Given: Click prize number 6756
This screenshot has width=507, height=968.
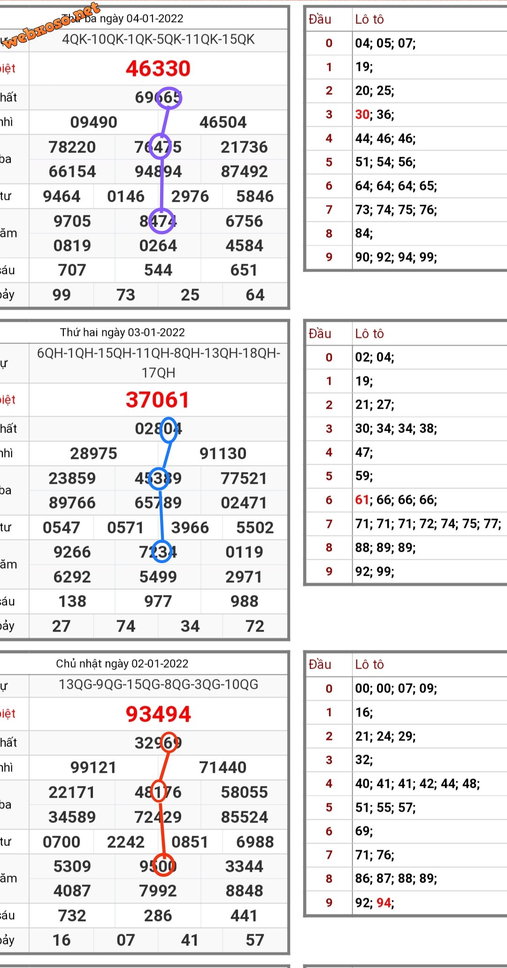Looking at the screenshot, I should [244, 221].
